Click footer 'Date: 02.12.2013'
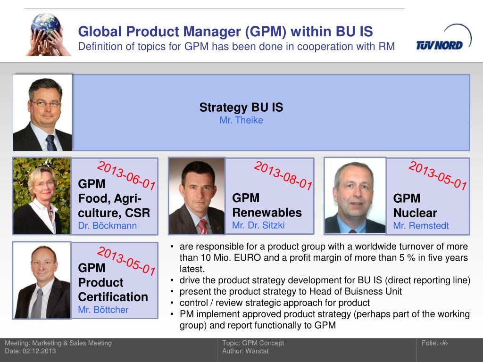Screen dimensions: 483x362 [x=30, y=351]
